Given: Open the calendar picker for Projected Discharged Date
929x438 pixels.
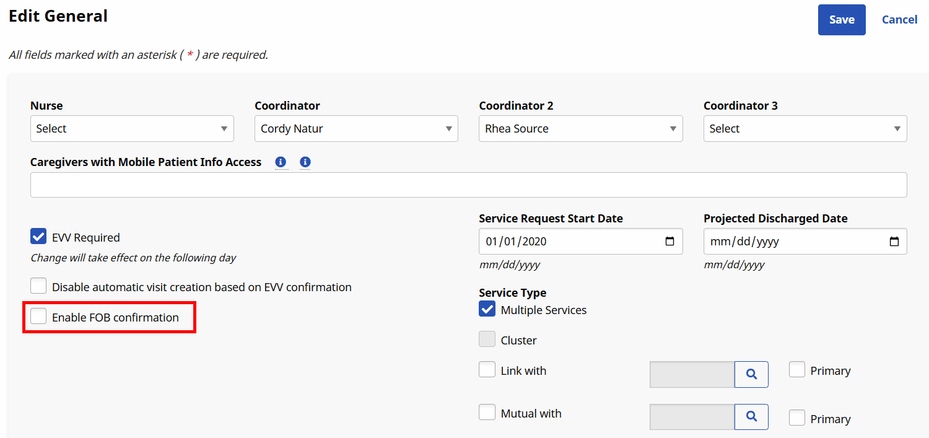Looking at the screenshot, I should click(894, 241).
